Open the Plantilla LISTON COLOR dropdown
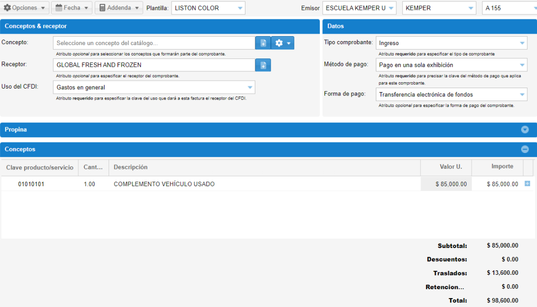Image resolution: width=537 pixels, height=307 pixels. coord(208,8)
